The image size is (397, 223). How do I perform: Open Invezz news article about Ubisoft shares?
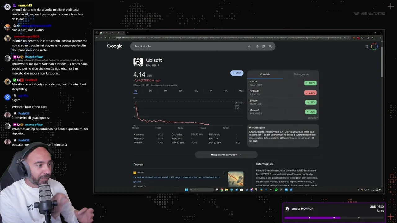[x=177, y=179]
